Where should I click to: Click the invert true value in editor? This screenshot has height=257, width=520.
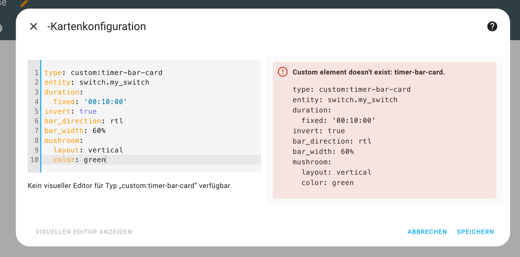(88, 111)
